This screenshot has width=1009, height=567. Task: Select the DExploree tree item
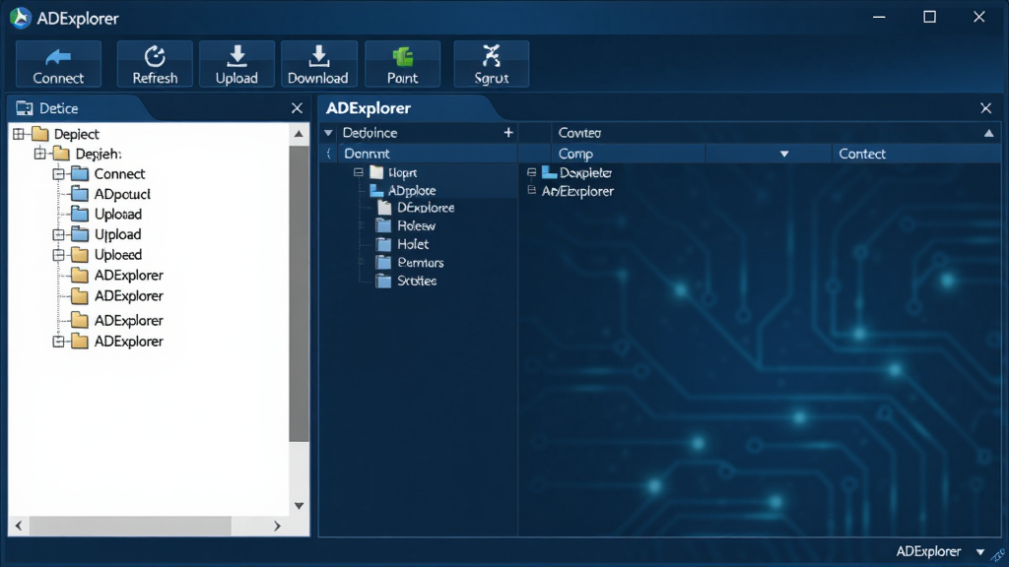click(426, 208)
